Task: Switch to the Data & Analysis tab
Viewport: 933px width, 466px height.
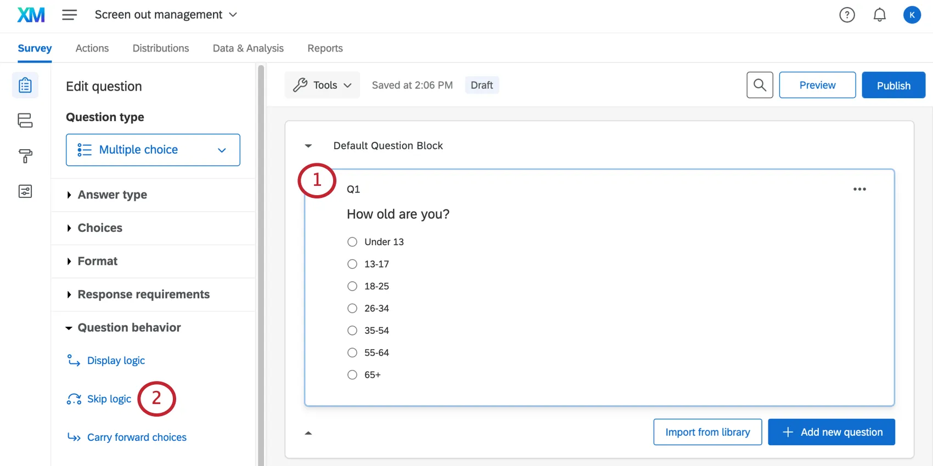Action: (248, 48)
